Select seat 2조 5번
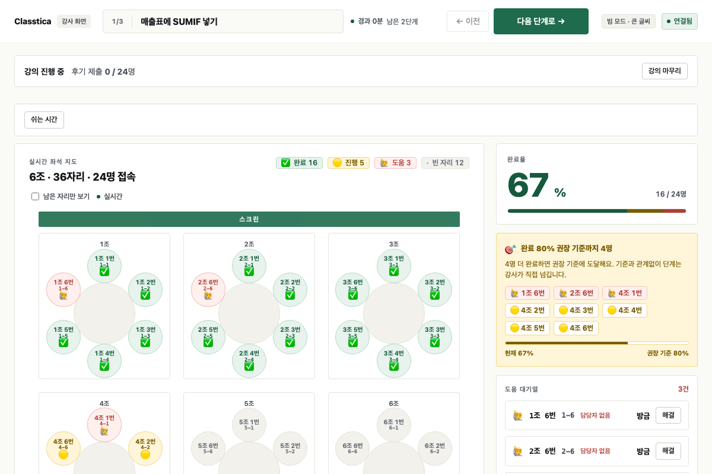Image resolution: width=712 pixels, height=474 pixels. pos(208,337)
